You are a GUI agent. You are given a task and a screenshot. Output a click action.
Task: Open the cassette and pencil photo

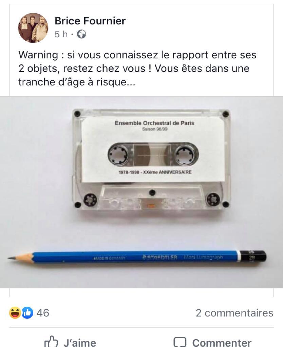tap(141, 192)
